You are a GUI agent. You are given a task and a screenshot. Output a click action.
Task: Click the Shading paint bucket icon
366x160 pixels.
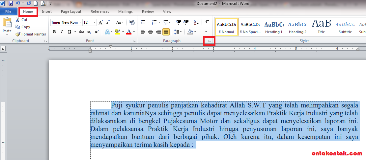click(190, 32)
